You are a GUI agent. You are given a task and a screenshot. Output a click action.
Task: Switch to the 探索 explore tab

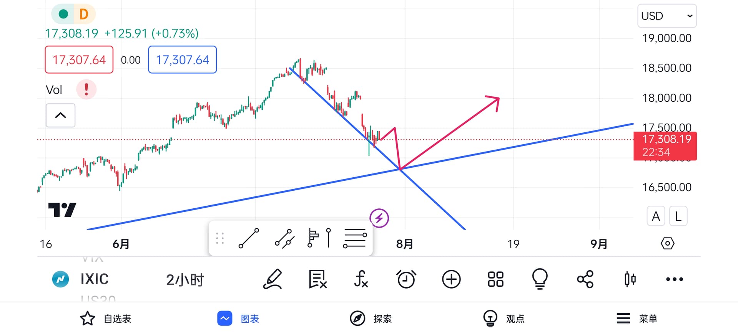tap(371, 318)
